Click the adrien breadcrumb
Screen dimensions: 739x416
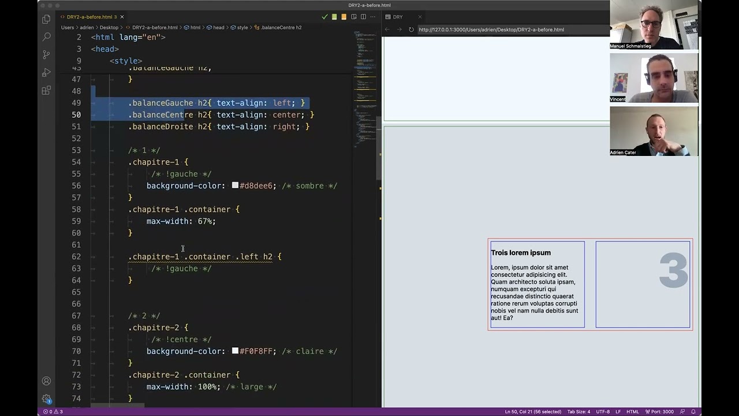point(86,27)
